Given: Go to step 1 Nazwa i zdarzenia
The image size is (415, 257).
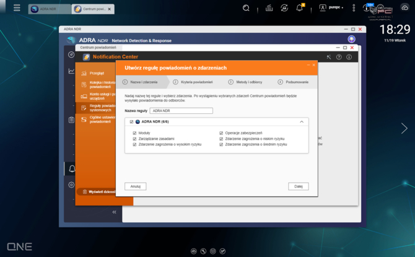Looking at the screenshot, I should point(140,82).
